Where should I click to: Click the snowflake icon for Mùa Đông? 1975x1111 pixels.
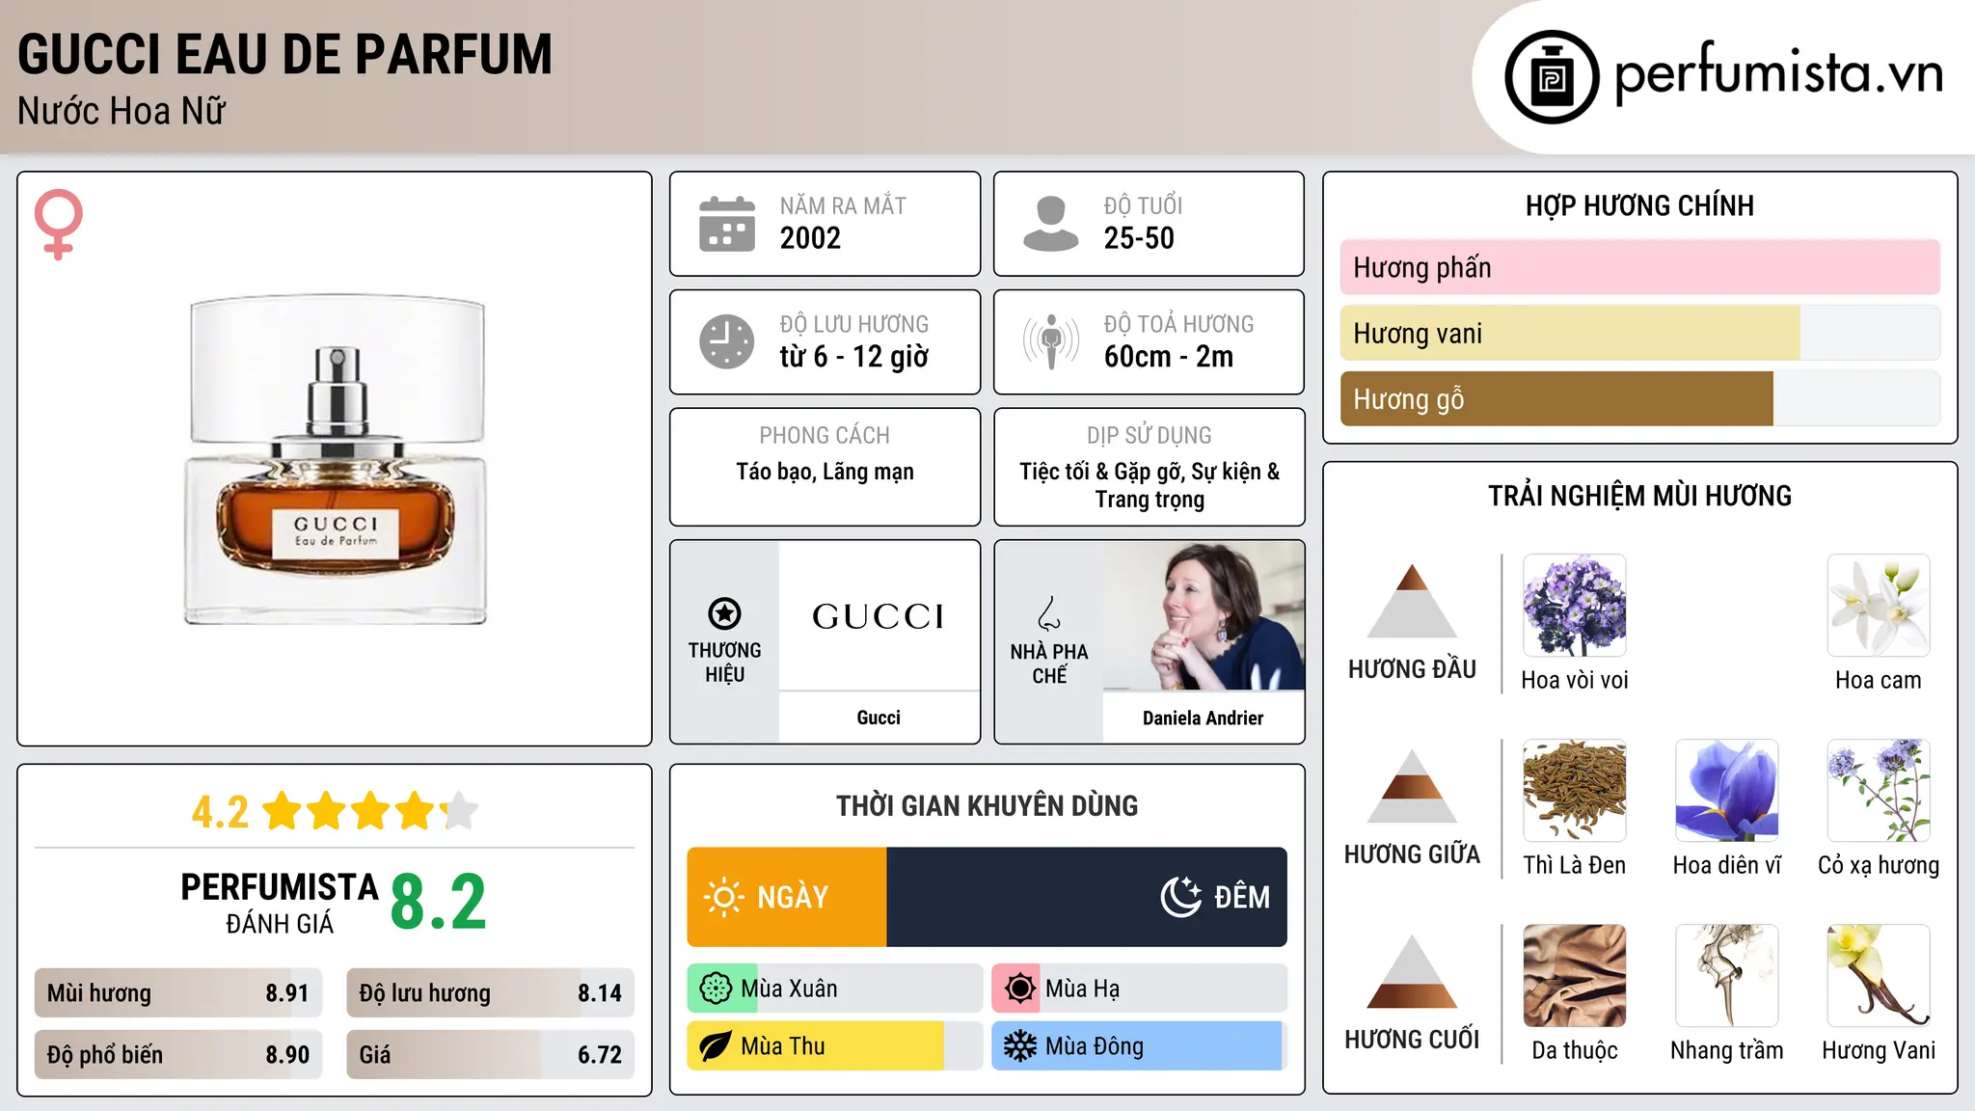pyautogui.click(x=1019, y=1046)
